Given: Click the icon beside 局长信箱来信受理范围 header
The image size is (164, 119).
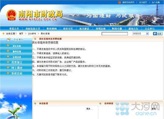Looking at the screenshot, I should [35, 39].
